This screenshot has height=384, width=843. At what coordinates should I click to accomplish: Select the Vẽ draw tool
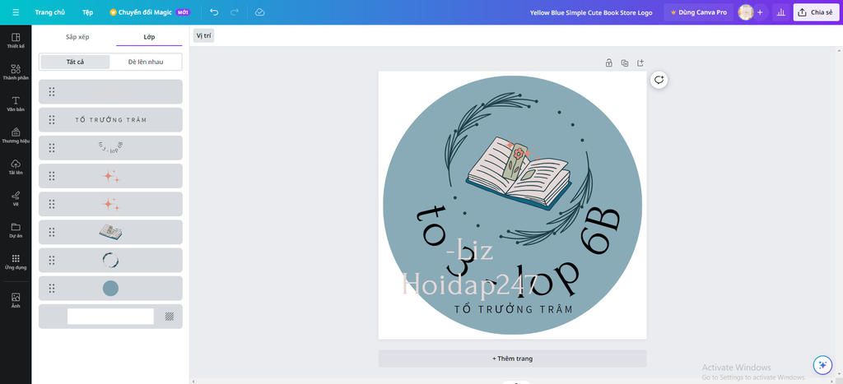16,198
